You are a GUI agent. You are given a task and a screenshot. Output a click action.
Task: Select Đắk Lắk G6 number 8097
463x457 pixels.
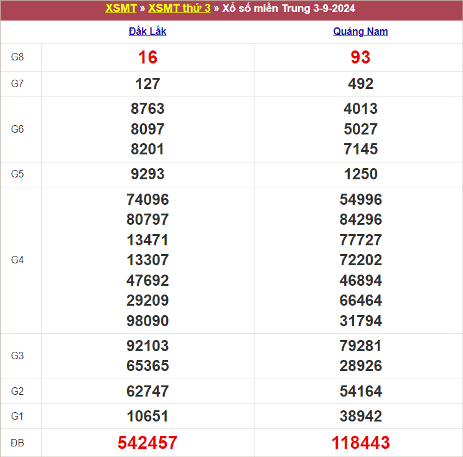pos(147,129)
